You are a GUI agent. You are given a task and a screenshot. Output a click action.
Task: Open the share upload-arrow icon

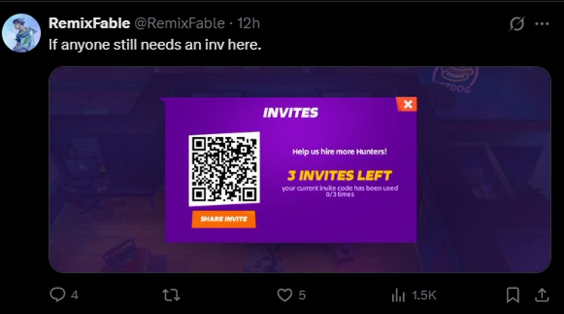click(542, 295)
